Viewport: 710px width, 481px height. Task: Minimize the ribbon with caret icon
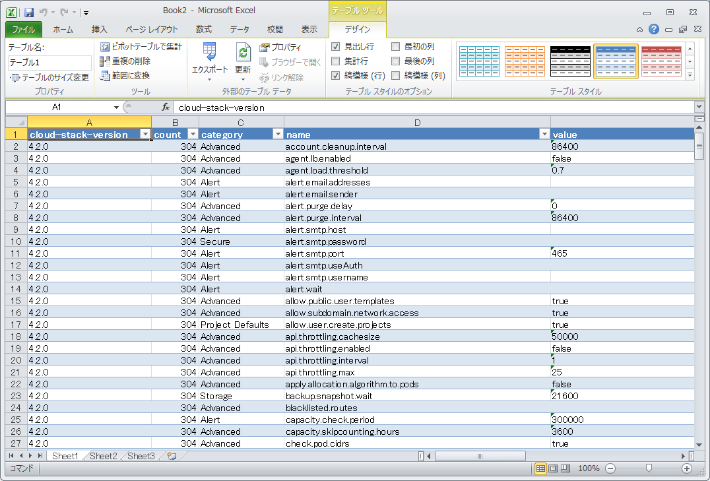tap(639, 30)
